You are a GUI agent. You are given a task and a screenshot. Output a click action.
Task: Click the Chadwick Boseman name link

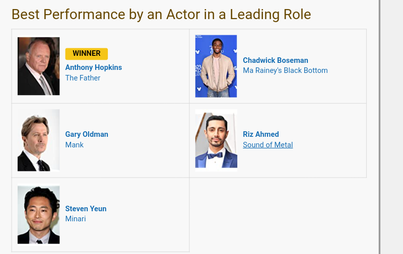coord(275,60)
